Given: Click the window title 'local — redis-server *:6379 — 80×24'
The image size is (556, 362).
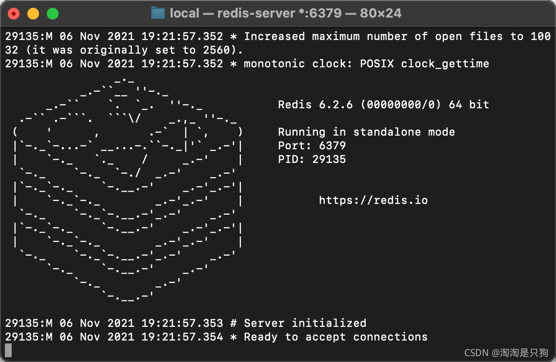Looking at the screenshot, I should tap(285, 14).
